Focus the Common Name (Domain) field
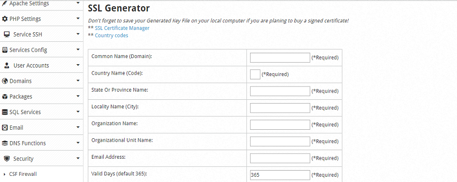 click(280, 57)
